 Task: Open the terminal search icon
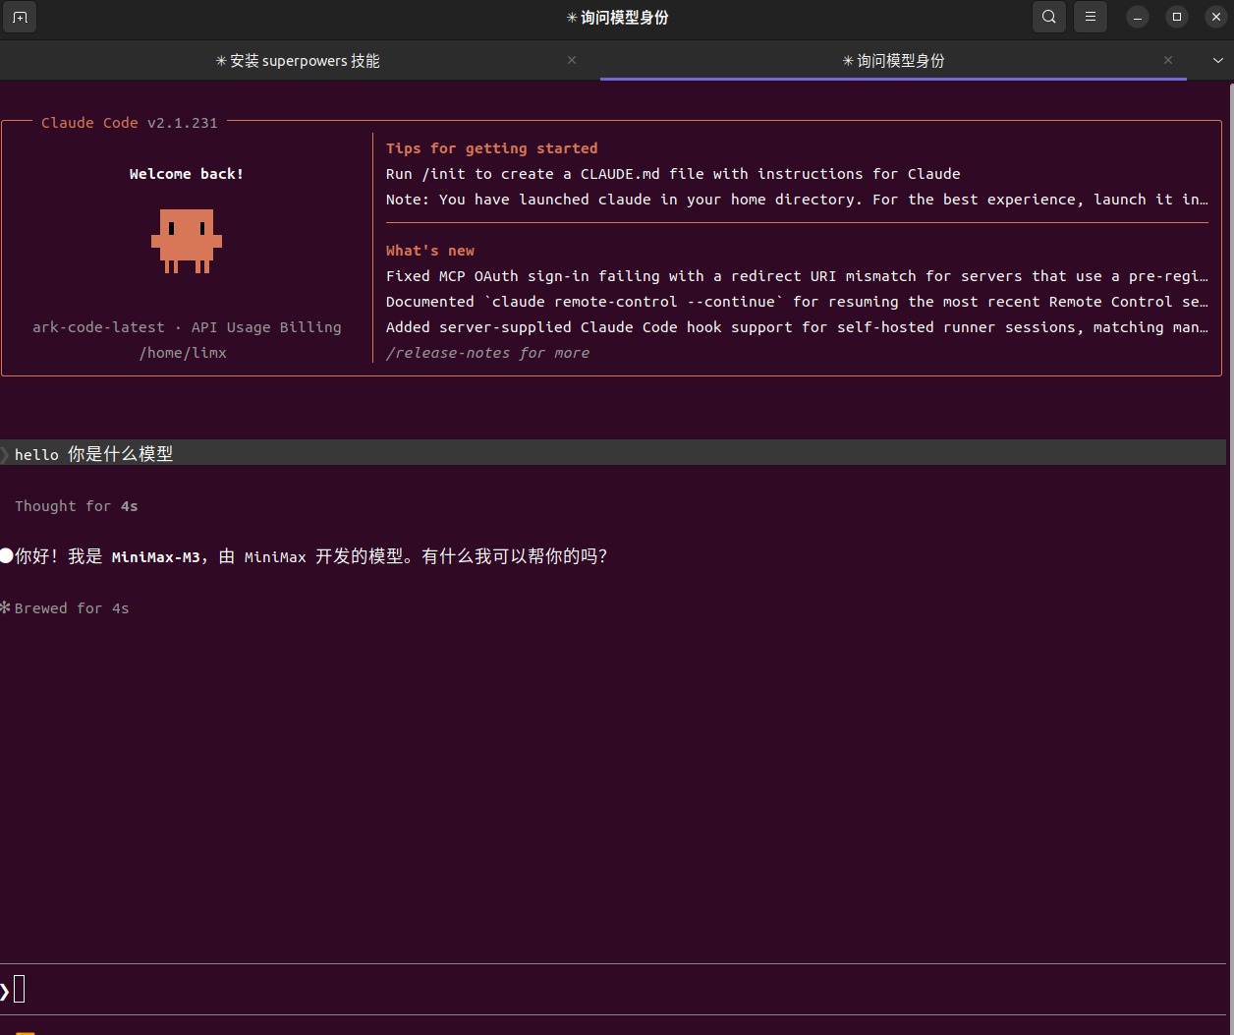click(1049, 17)
